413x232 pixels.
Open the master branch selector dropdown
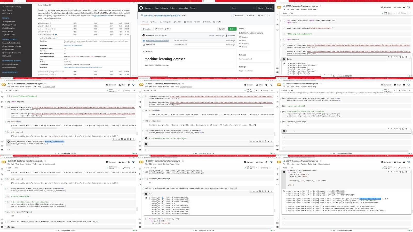[148, 29]
